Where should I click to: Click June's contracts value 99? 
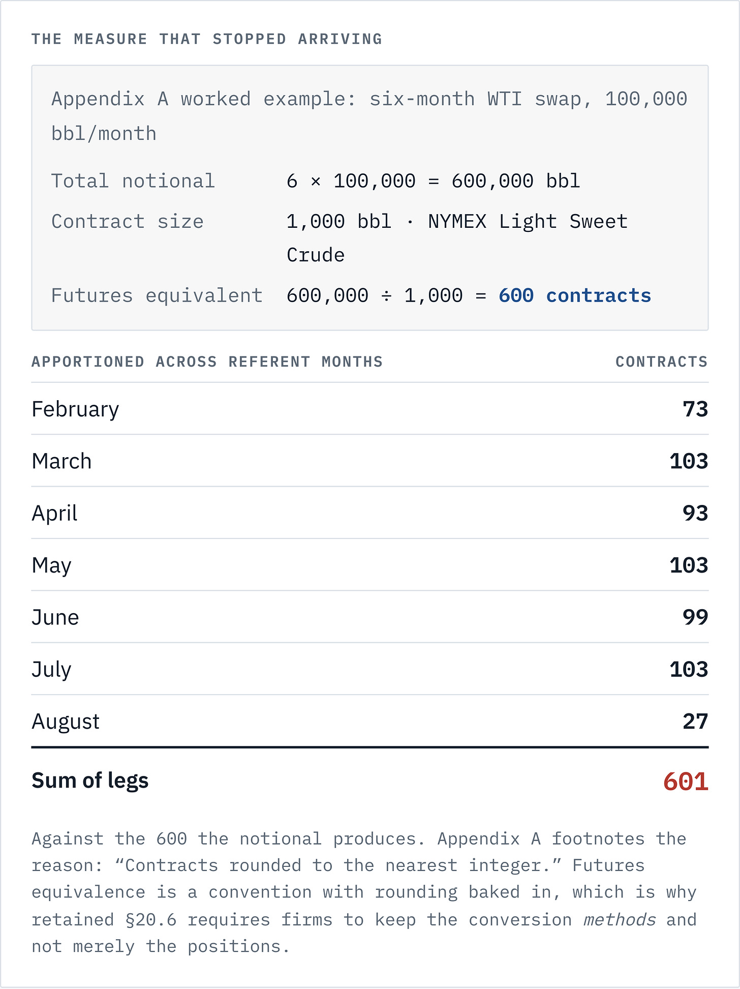695,617
